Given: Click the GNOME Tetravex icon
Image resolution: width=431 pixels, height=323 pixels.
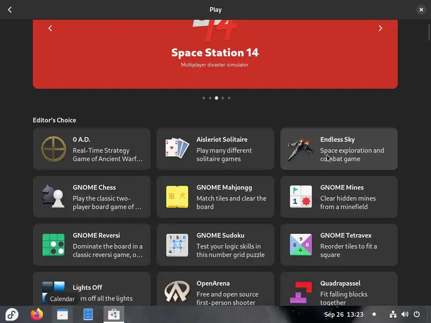Looking at the screenshot, I should pyautogui.click(x=301, y=245).
